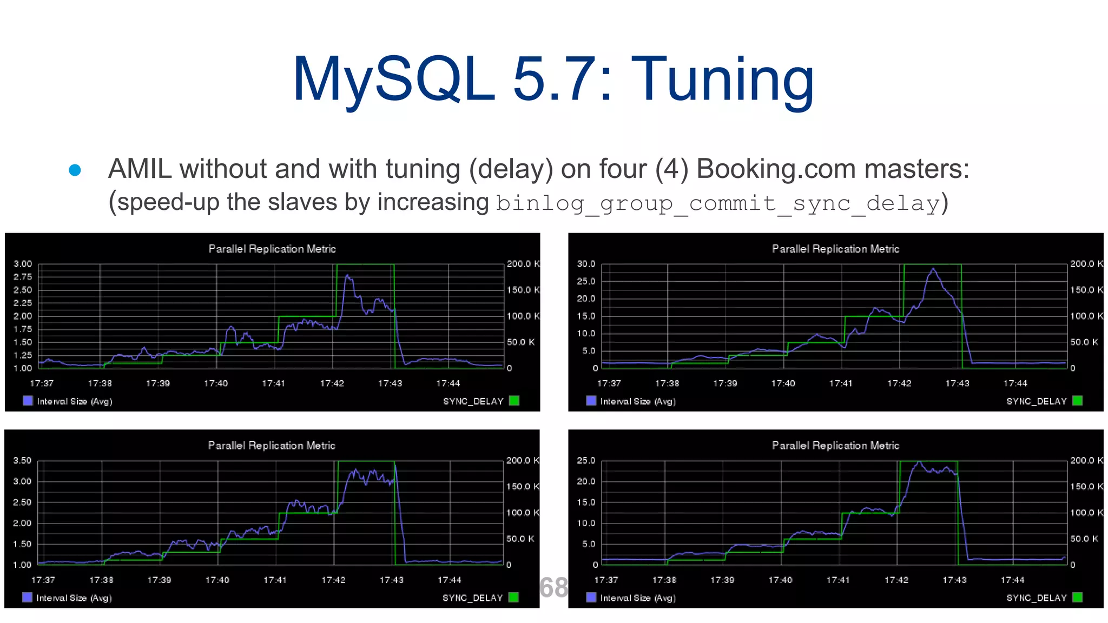The image size is (1108, 623).
Task: Click blue Interval Size swatch in bottom-left chart
Action: point(27,598)
